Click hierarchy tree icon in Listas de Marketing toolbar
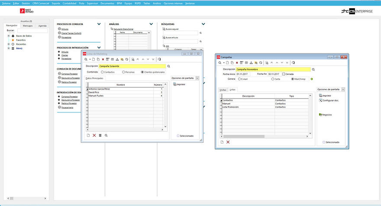 click(117, 59)
